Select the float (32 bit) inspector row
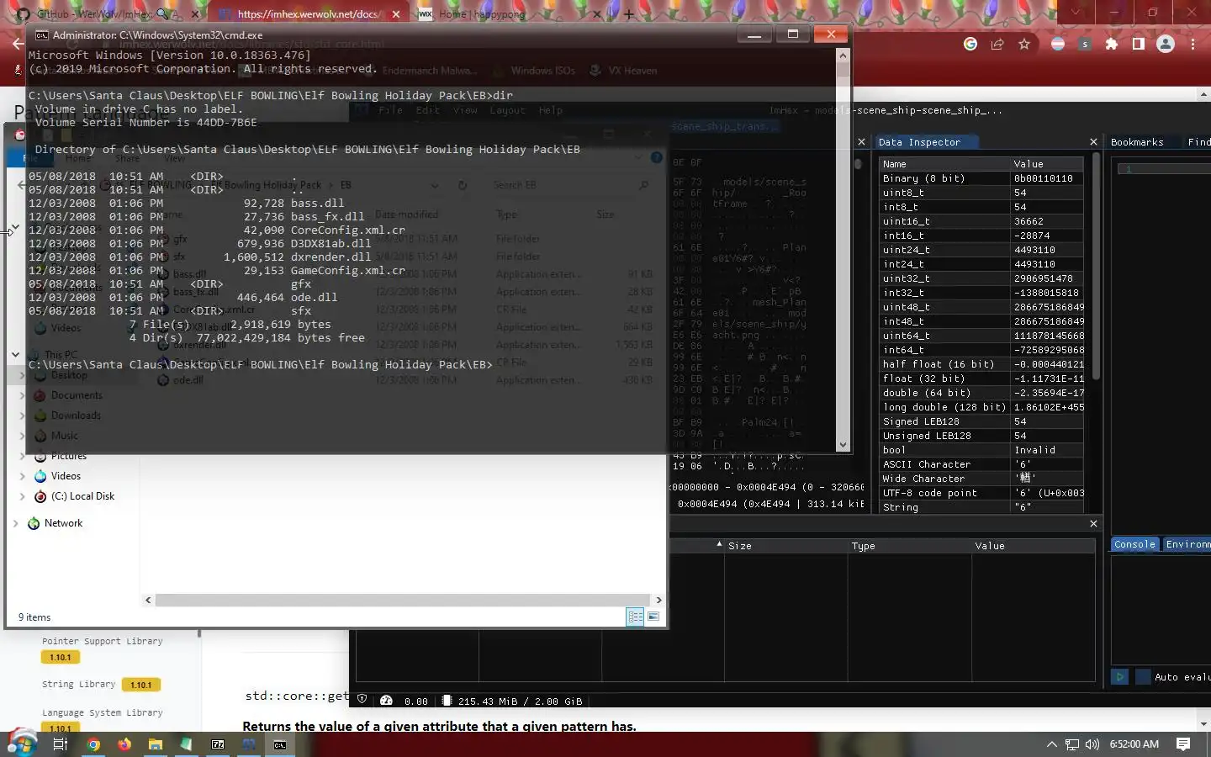The image size is (1211, 757). [981, 378]
